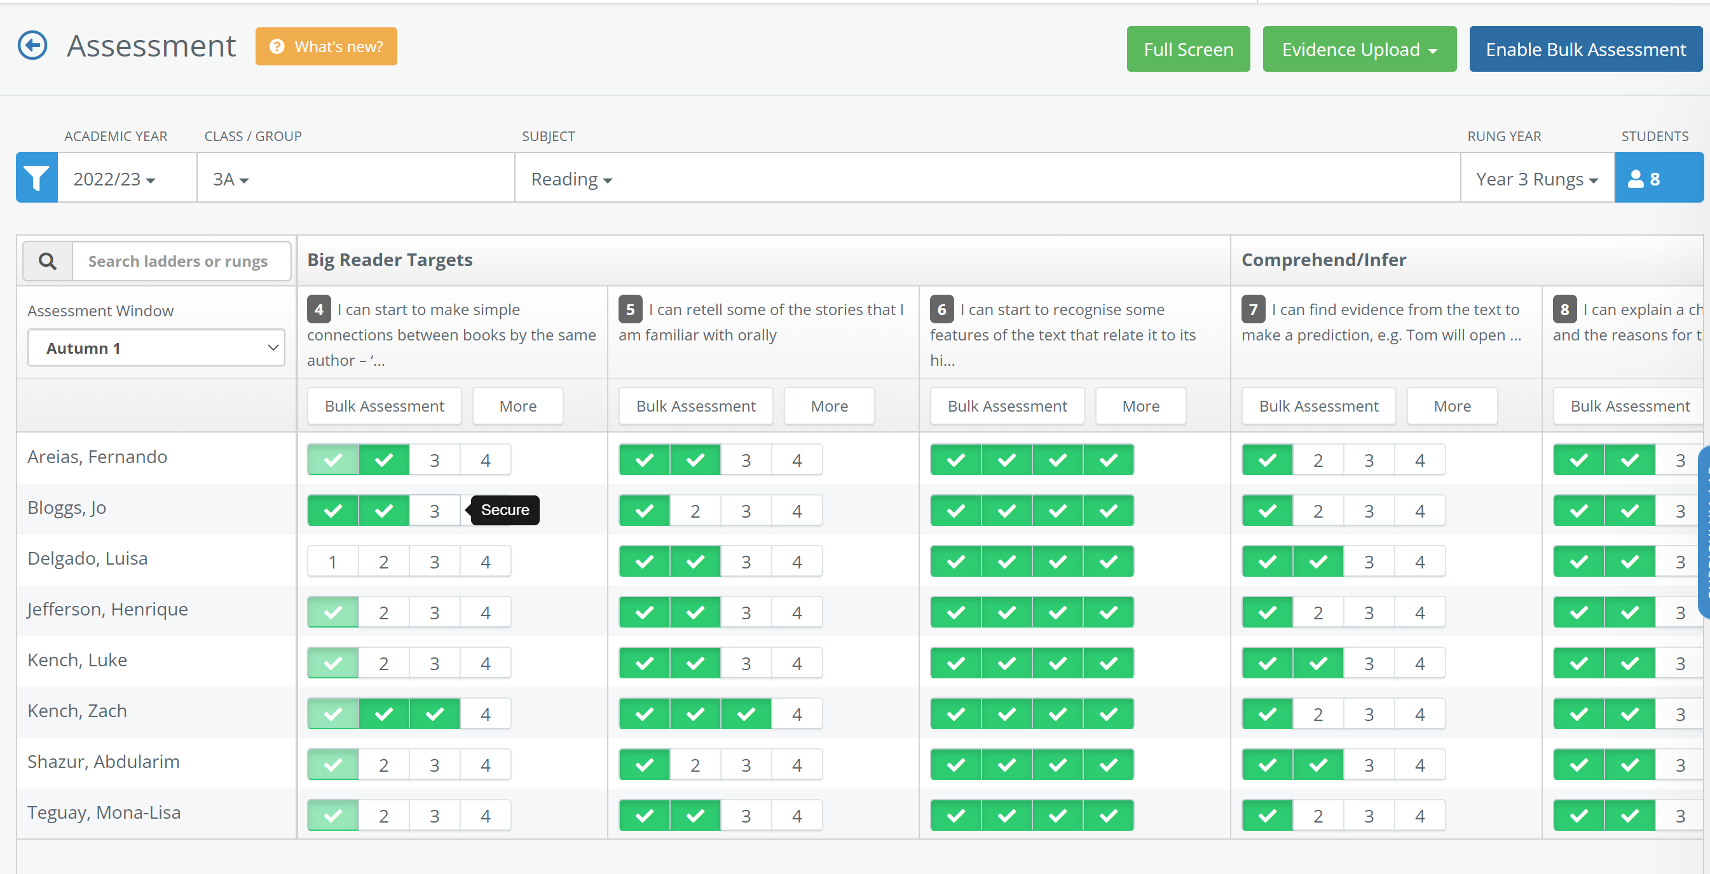The height and width of the screenshot is (874, 1710).
Task: Open the 3A class group menu
Action: pos(230,179)
